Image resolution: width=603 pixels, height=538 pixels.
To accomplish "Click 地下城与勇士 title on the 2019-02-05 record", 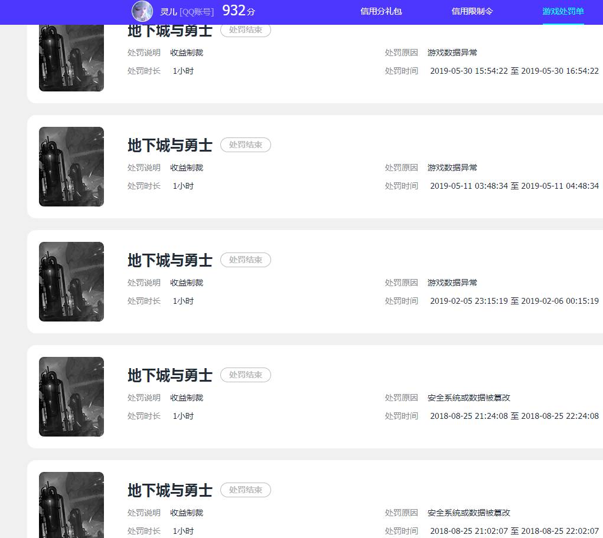I will tap(170, 260).
